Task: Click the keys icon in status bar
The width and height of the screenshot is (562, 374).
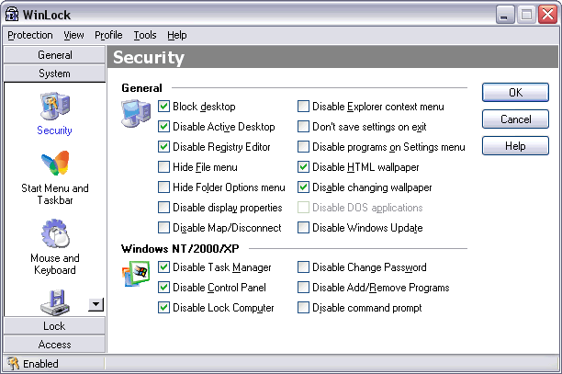Action: [x=13, y=364]
